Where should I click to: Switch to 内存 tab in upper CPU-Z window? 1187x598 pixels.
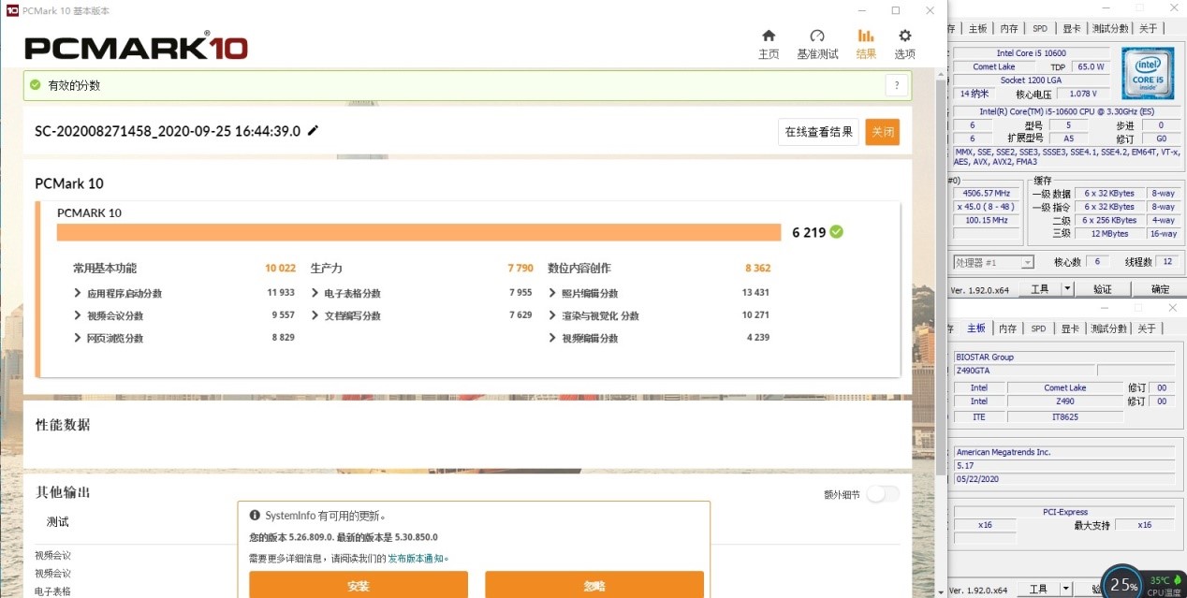(1008, 28)
